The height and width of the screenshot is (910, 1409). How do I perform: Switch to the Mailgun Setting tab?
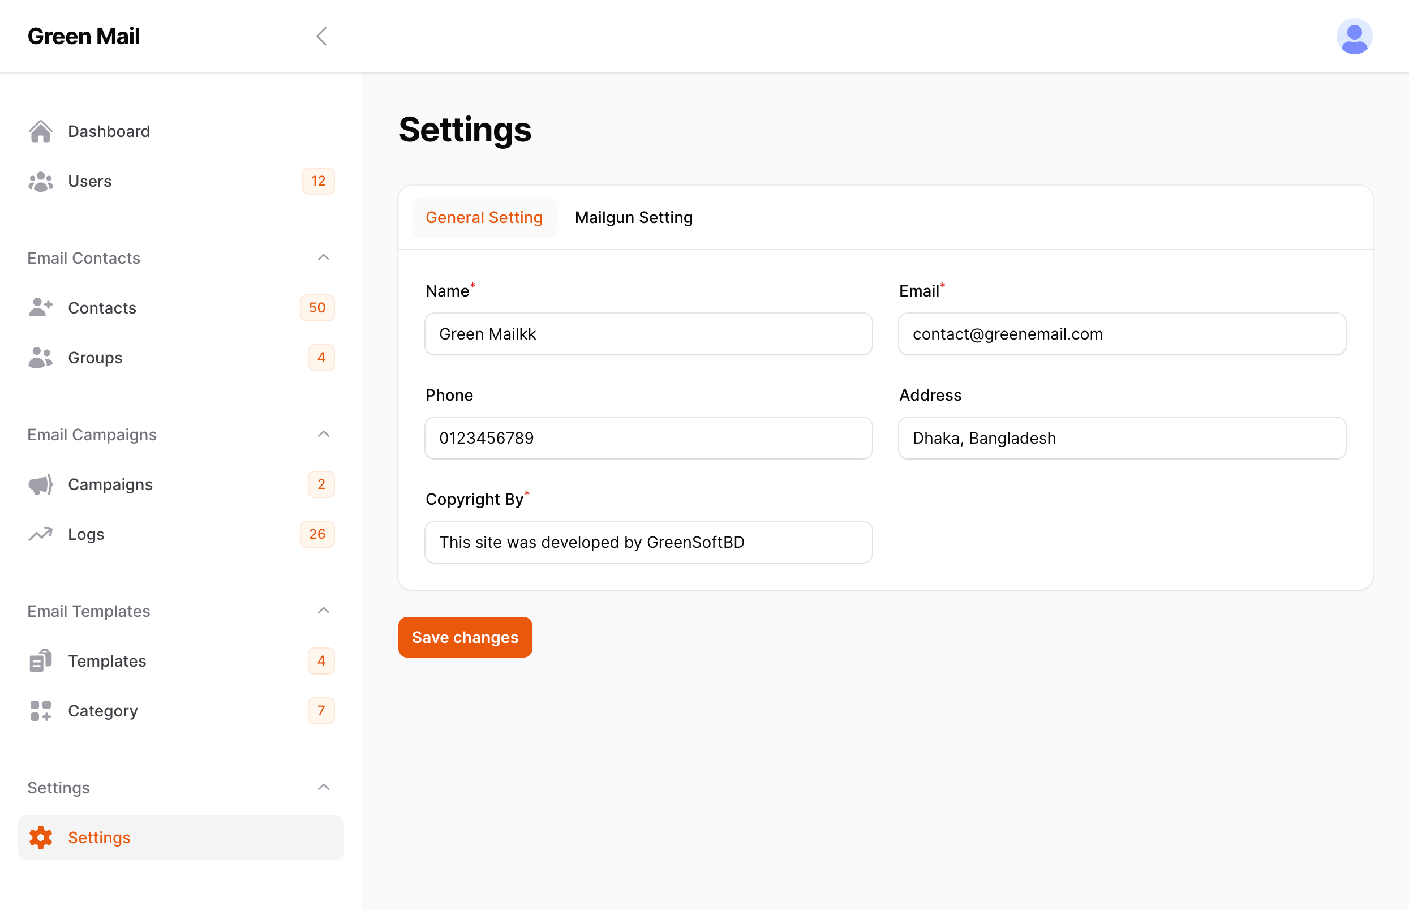(x=634, y=217)
